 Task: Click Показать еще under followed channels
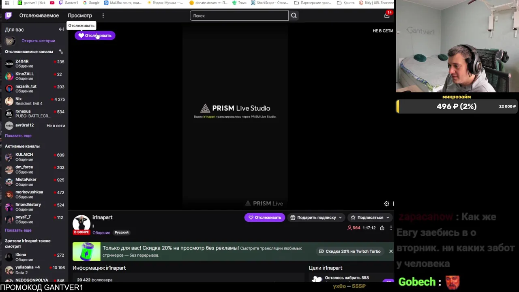pos(18,135)
